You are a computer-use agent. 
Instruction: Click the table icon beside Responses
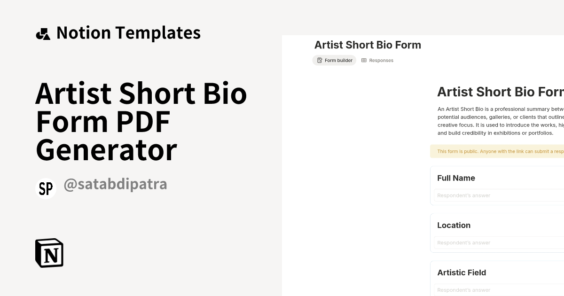(364, 60)
